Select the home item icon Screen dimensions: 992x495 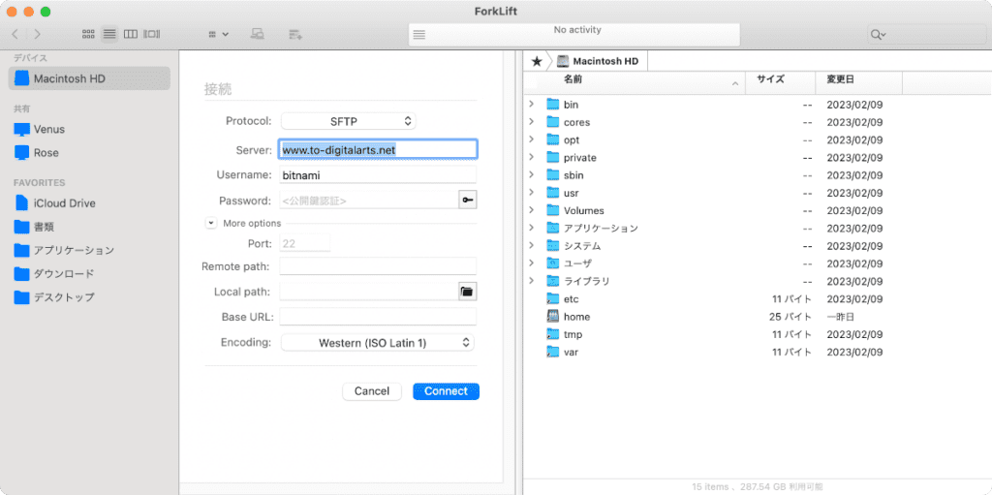tap(553, 317)
